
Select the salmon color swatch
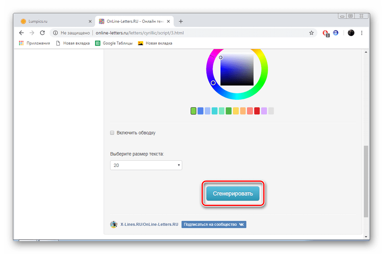click(x=250, y=111)
